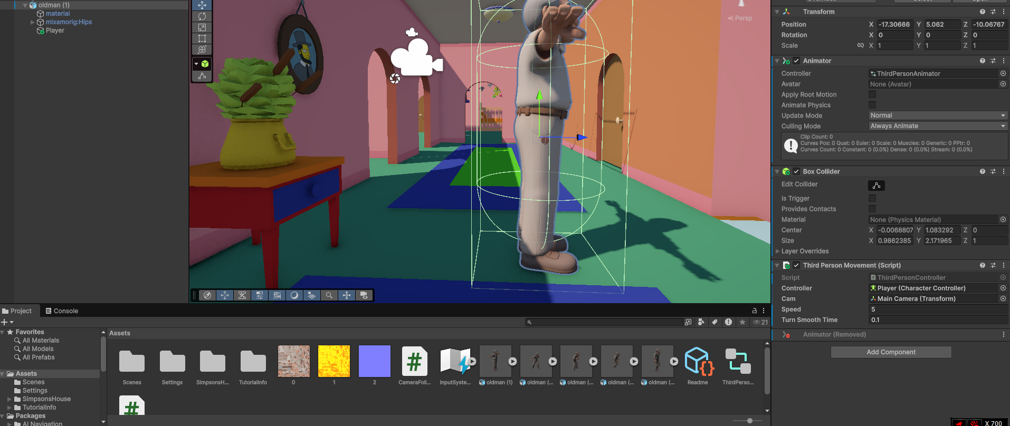Click the search by label filter icon

715,322
